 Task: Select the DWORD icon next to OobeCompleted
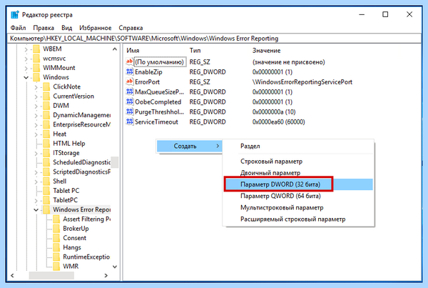129,101
